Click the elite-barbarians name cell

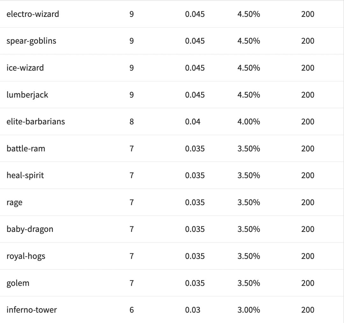pos(36,121)
